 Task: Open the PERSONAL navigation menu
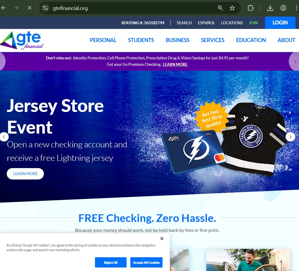coord(103,40)
